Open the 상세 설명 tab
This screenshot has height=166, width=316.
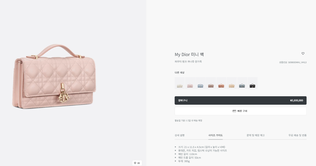click(x=180, y=135)
